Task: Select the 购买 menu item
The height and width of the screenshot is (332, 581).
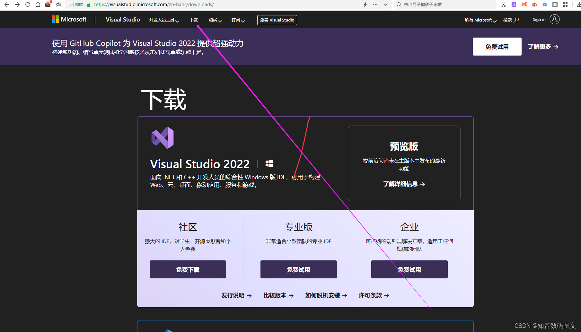Action: tap(214, 20)
